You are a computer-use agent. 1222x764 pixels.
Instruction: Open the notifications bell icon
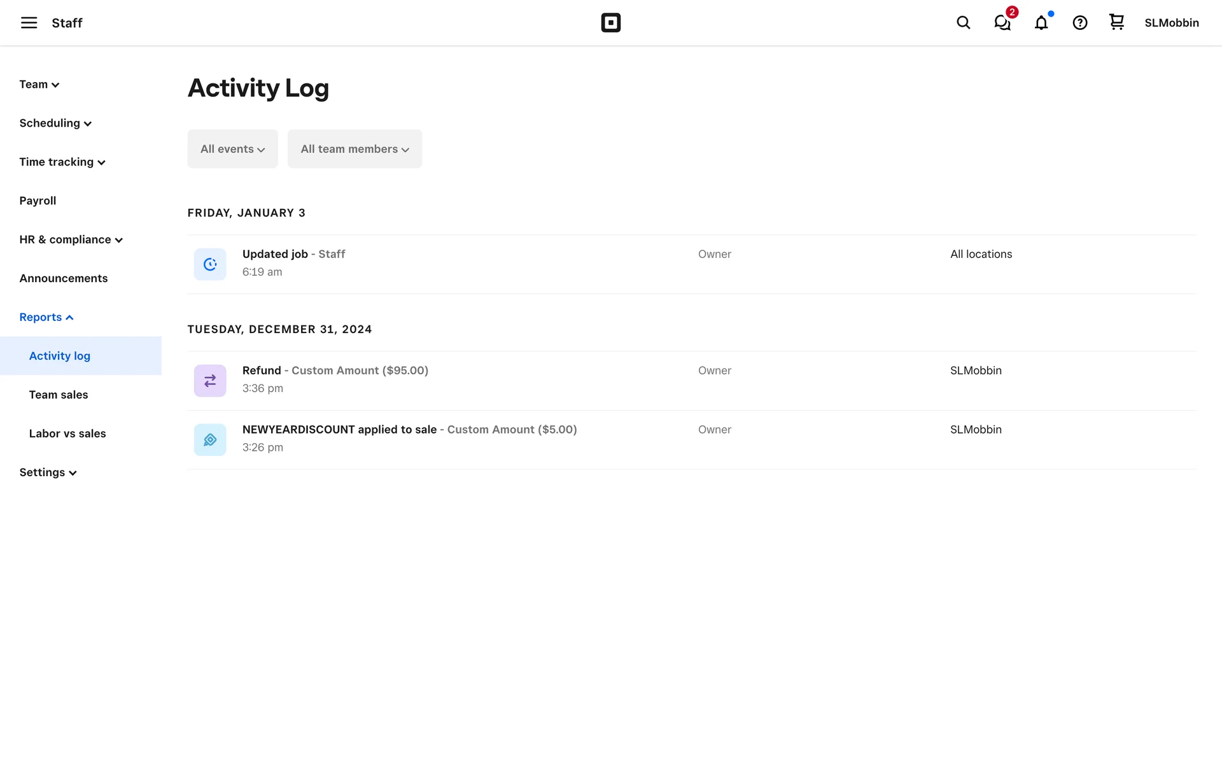click(1041, 23)
